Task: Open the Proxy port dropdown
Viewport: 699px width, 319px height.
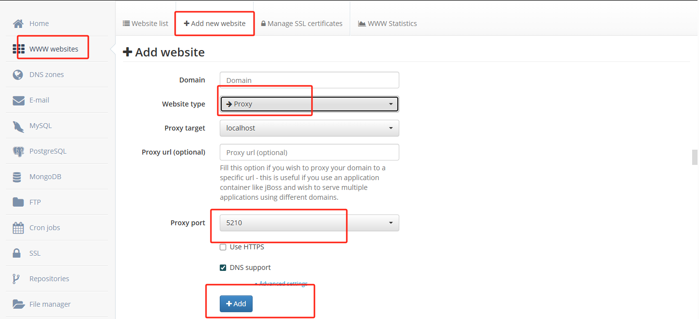Action: pos(309,223)
